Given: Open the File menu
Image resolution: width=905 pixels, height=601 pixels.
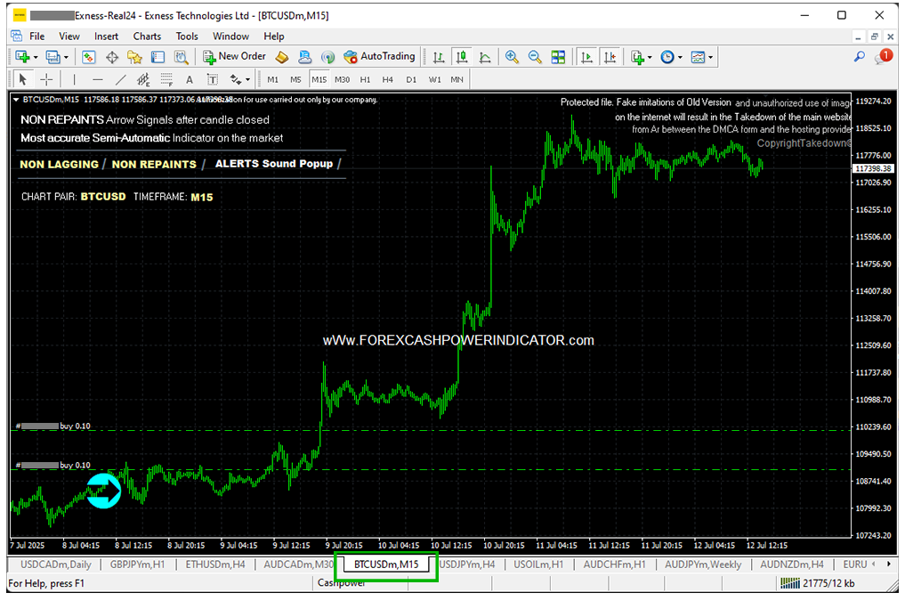Looking at the screenshot, I should [37, 37].
